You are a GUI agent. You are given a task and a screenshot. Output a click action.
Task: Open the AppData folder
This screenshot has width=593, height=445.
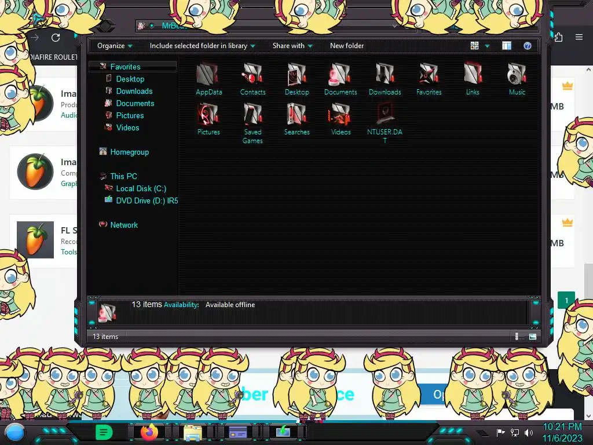click(x=208, y=79)
